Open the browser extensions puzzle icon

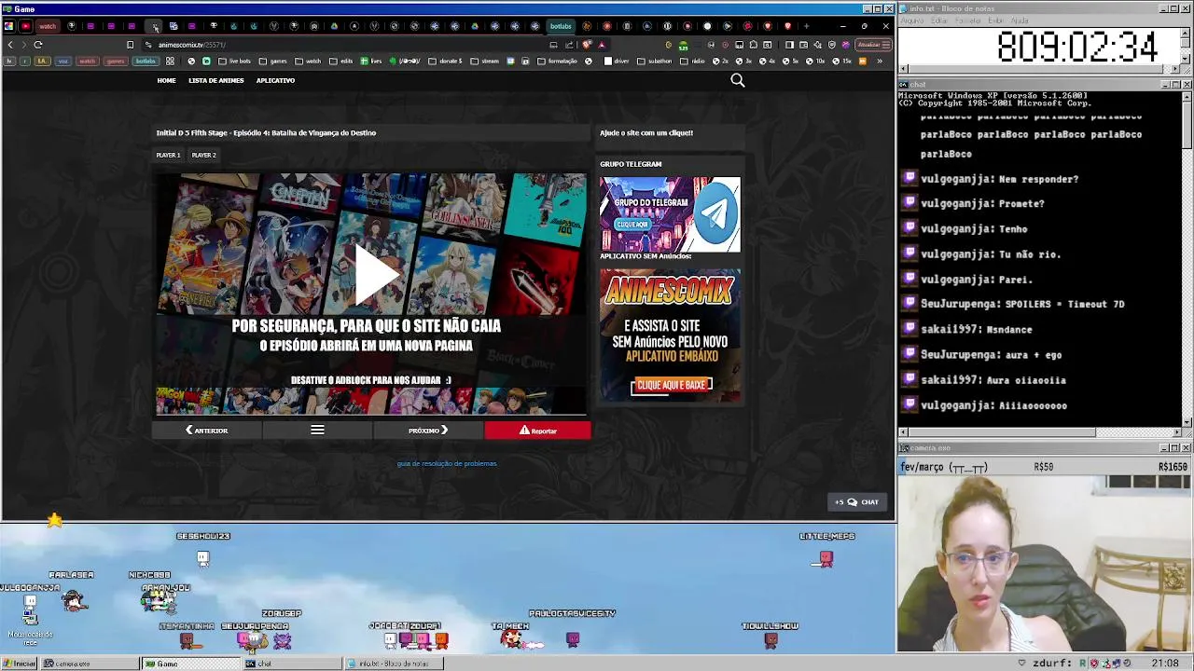coord(754,45)
